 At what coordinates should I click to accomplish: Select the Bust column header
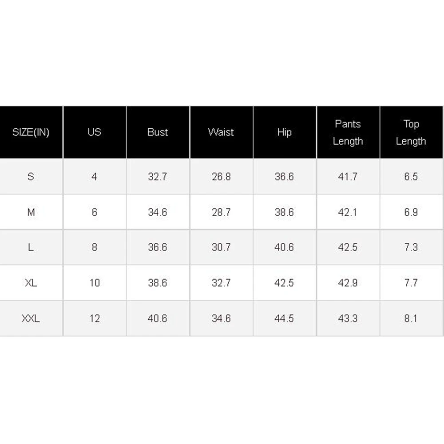tap(158, 132)
